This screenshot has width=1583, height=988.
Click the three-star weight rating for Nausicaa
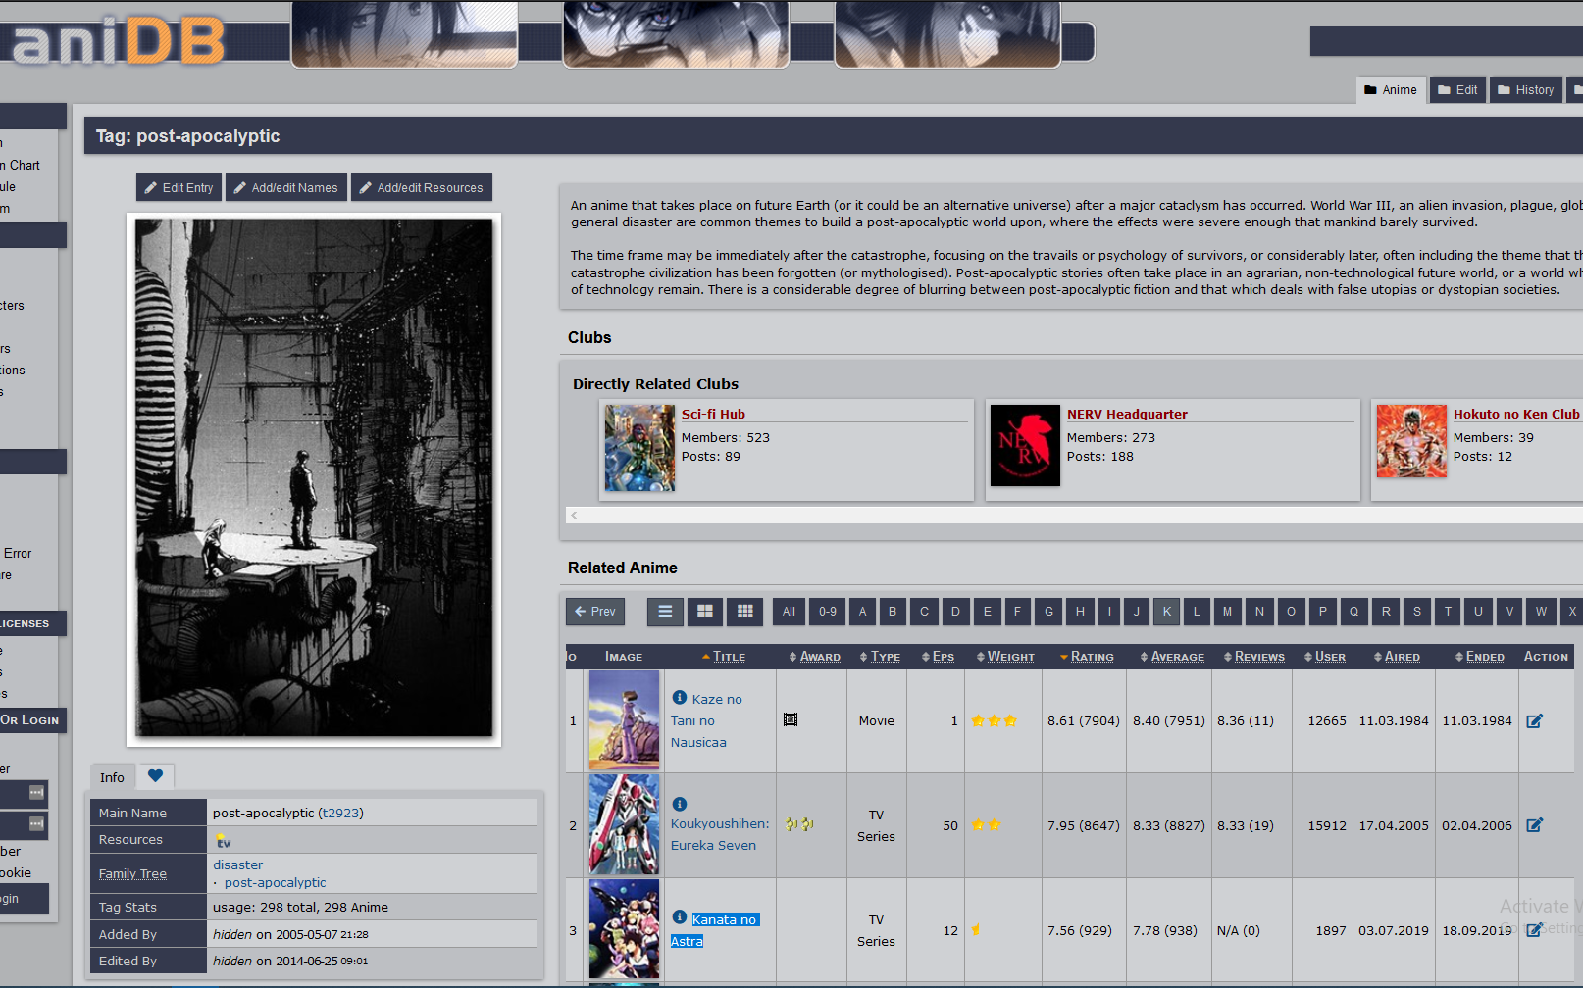click(994, 720)
